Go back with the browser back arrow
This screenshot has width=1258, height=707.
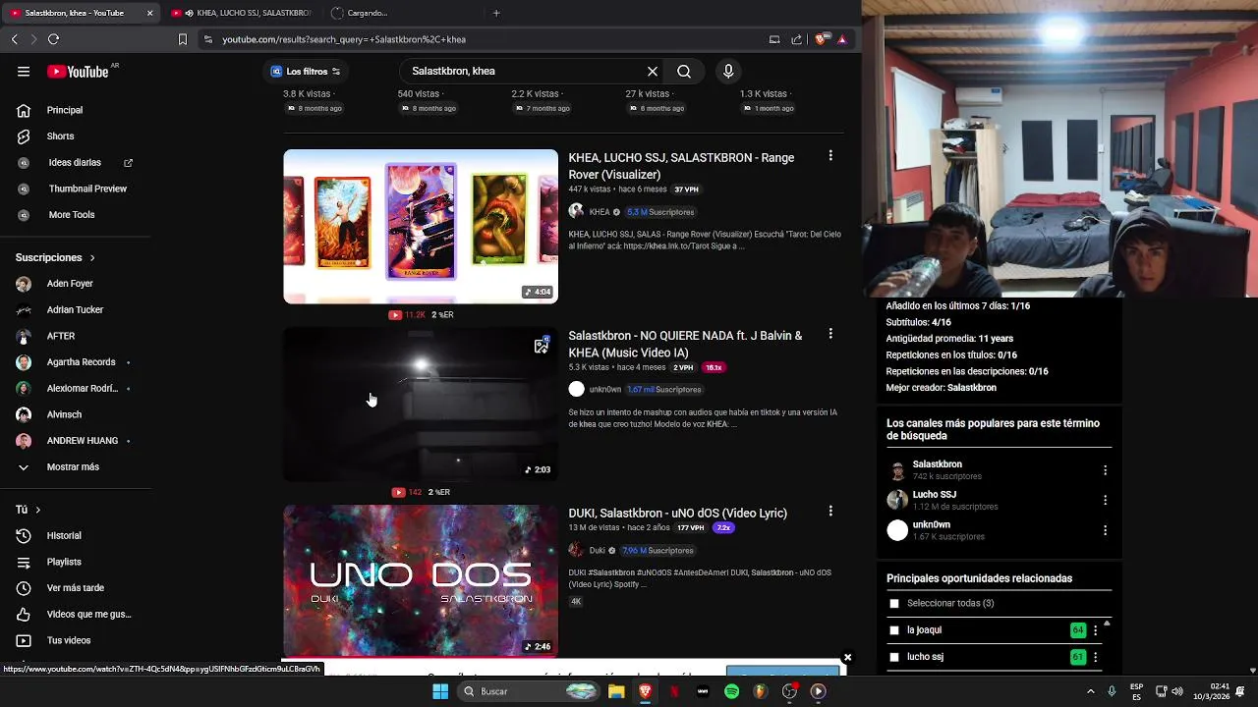point(14,39)
